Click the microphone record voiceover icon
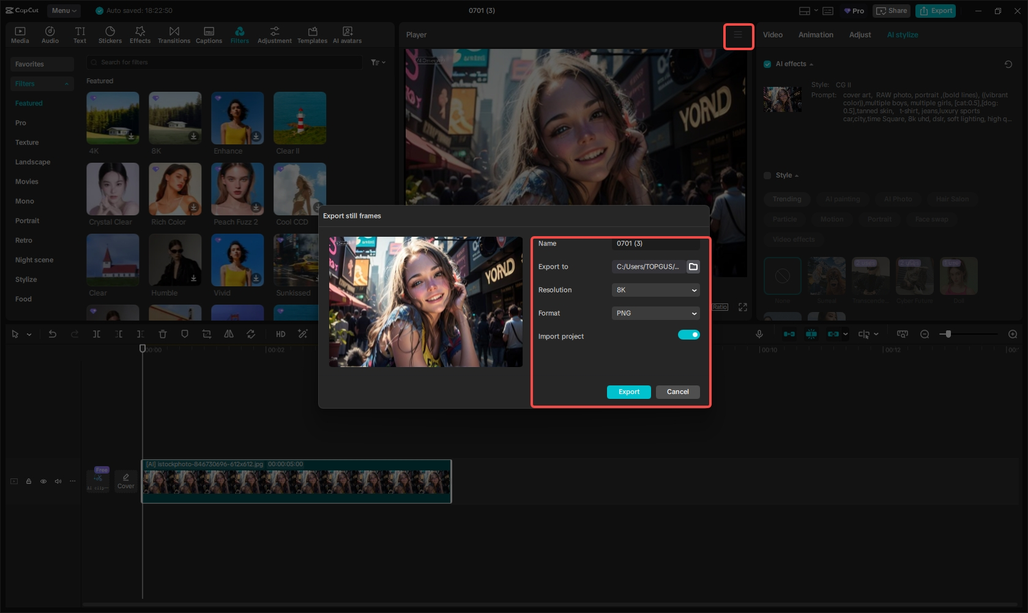This screenshot has width=1028, height=613. [759, 334]
